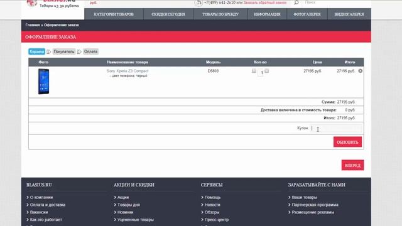Click the header search field
The height and width of the screenshot is (226, 402).
pos(336,3)
